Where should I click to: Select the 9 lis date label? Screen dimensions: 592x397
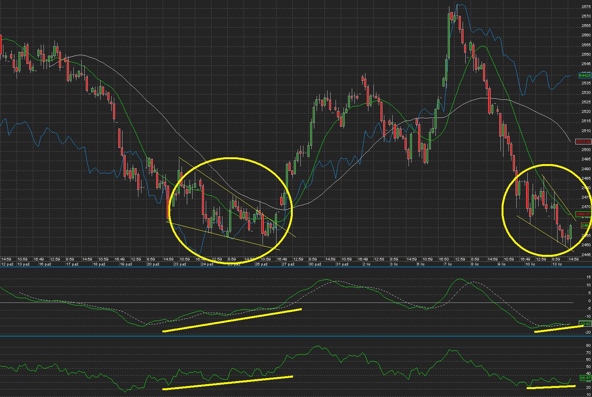pos(502,264)
